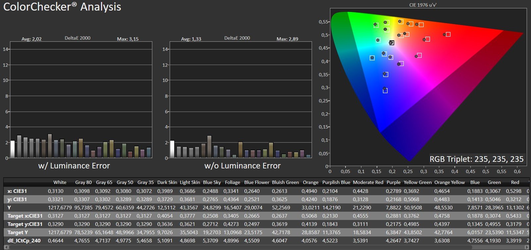
Task: Select the leftmost cyan-blue target square on CIE chart
Action: (372, 58)
